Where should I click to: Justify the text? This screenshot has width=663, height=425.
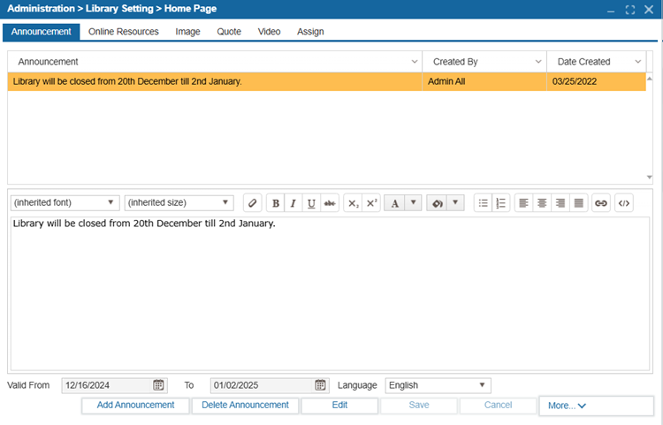point(578,203)
